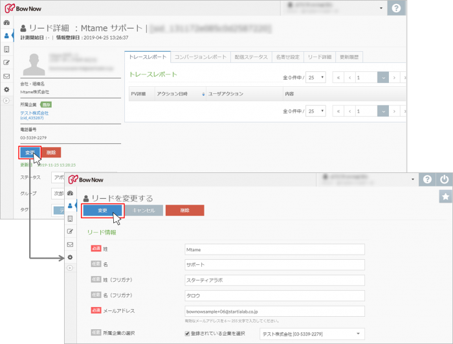453x344 pixels.
Task: Click 姓(フリガナ) field with スターティアラボ
Action: point(274,280)
